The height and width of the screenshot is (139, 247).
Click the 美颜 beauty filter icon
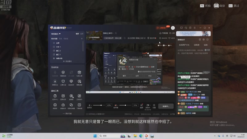click(141, 105)
